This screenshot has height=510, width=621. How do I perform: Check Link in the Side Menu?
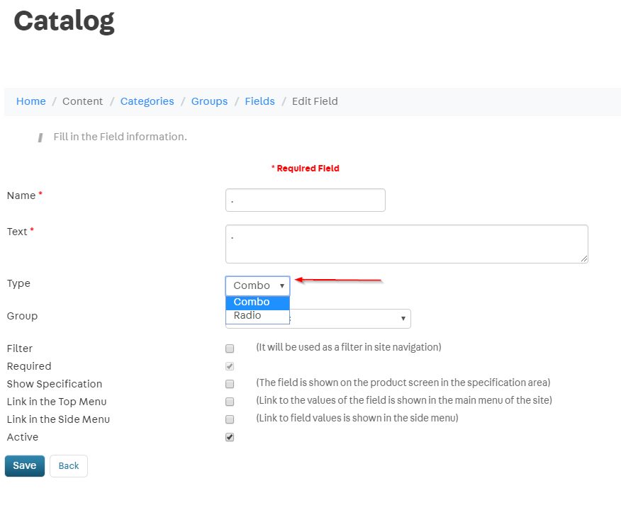(x=229, y=419)
